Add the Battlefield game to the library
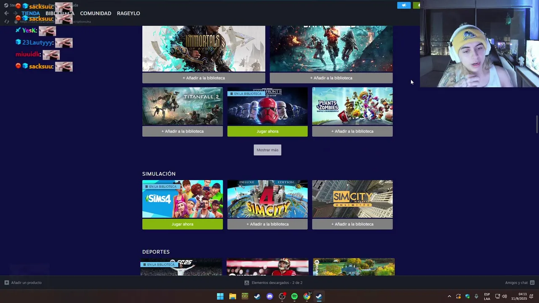Screen dimensions: 539x303 [x=331, y=78]
